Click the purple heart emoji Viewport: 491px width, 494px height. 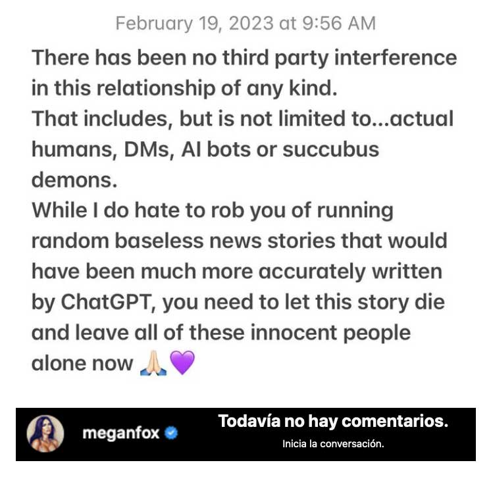[182, 363]
